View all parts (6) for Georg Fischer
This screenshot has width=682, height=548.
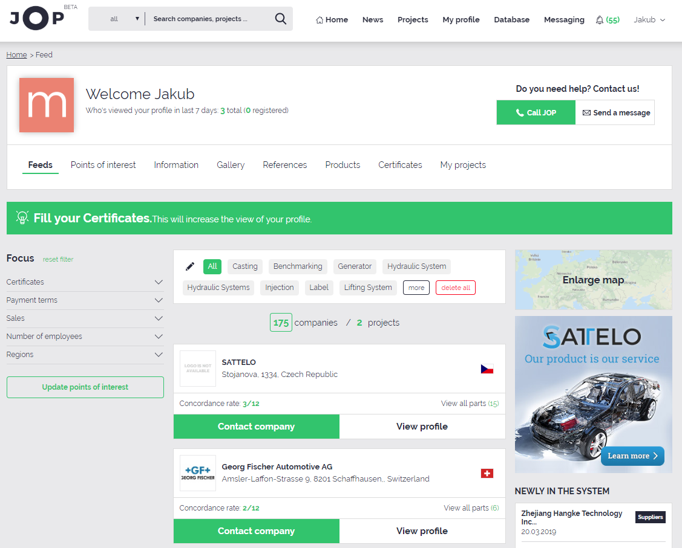coord(471,508)
